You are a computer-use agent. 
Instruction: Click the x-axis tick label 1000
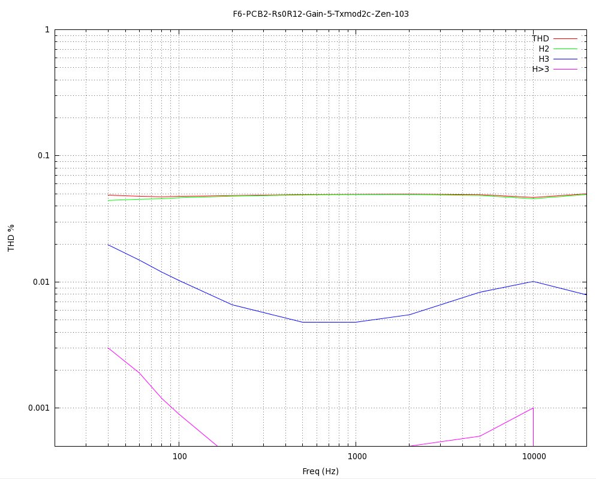tap(357, 456)
